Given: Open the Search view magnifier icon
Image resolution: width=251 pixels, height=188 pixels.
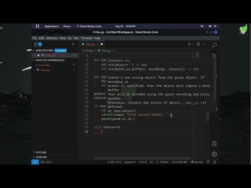Looking at the screenshot, I should coord(215,45).
